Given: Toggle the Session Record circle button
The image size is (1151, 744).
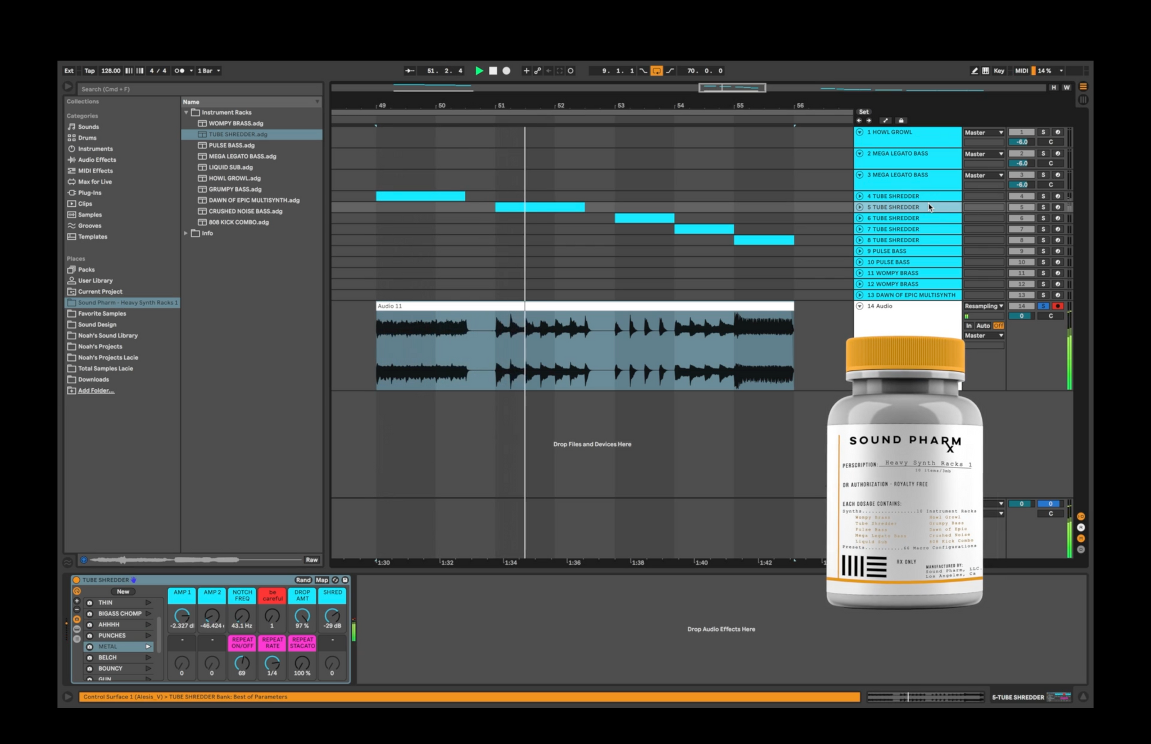Looking at the screenshot, I should tap(570, 71).
